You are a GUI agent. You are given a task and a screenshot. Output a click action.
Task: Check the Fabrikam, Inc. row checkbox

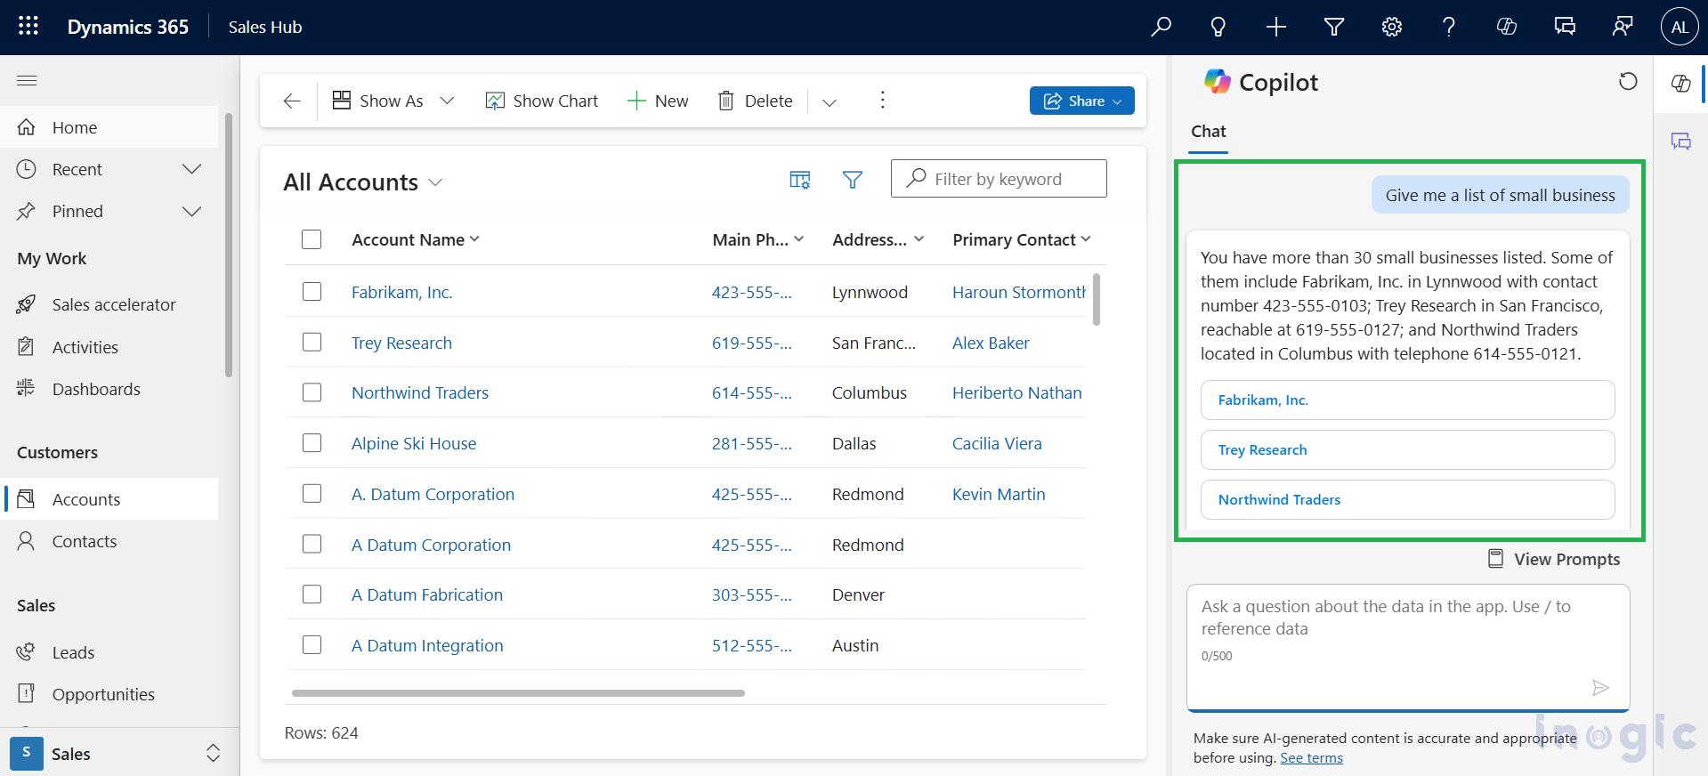coord(312,292)
